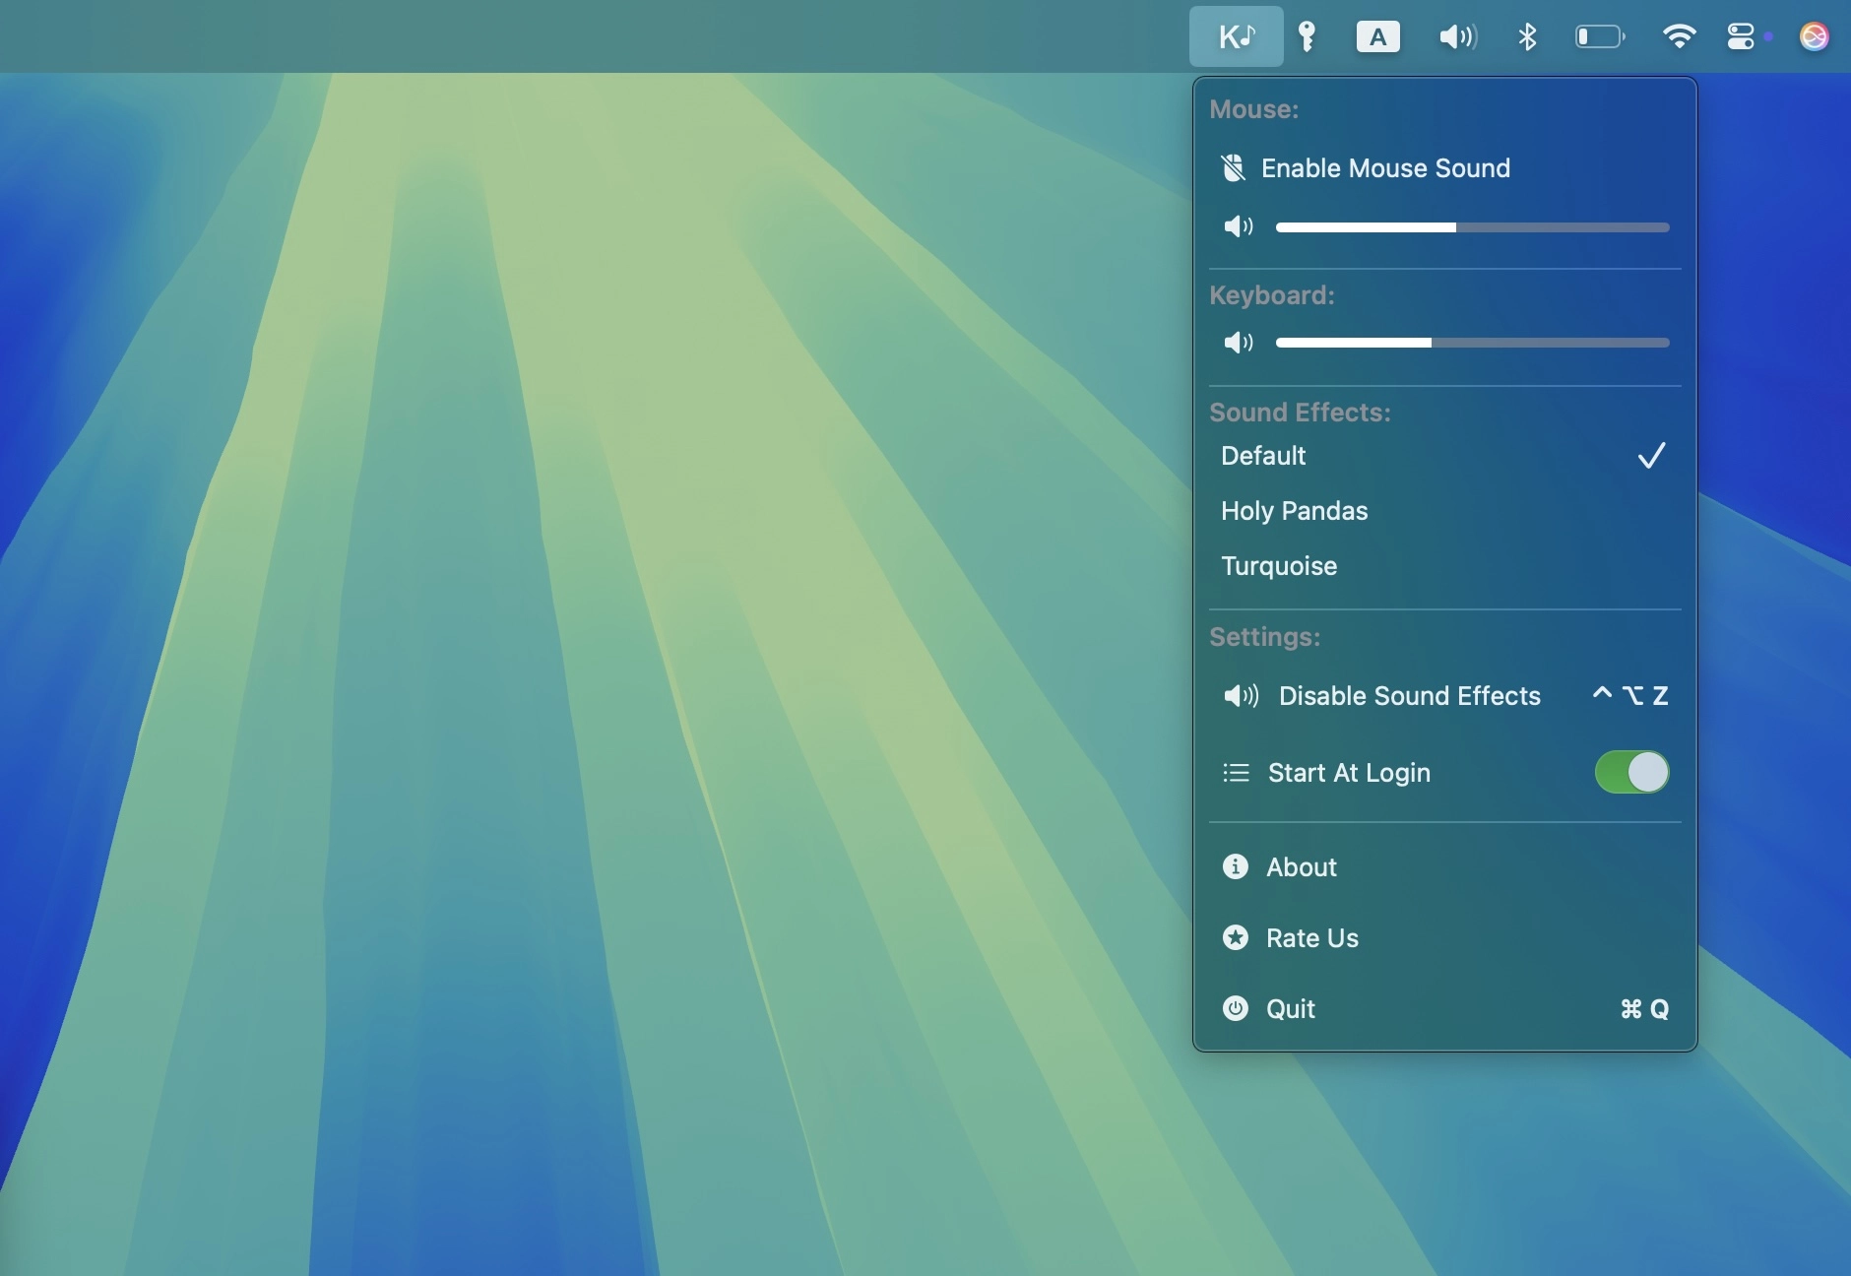The image size is (1851, 1276).
Task: Open the About dialog
Action: click(x=1301, y=867)
